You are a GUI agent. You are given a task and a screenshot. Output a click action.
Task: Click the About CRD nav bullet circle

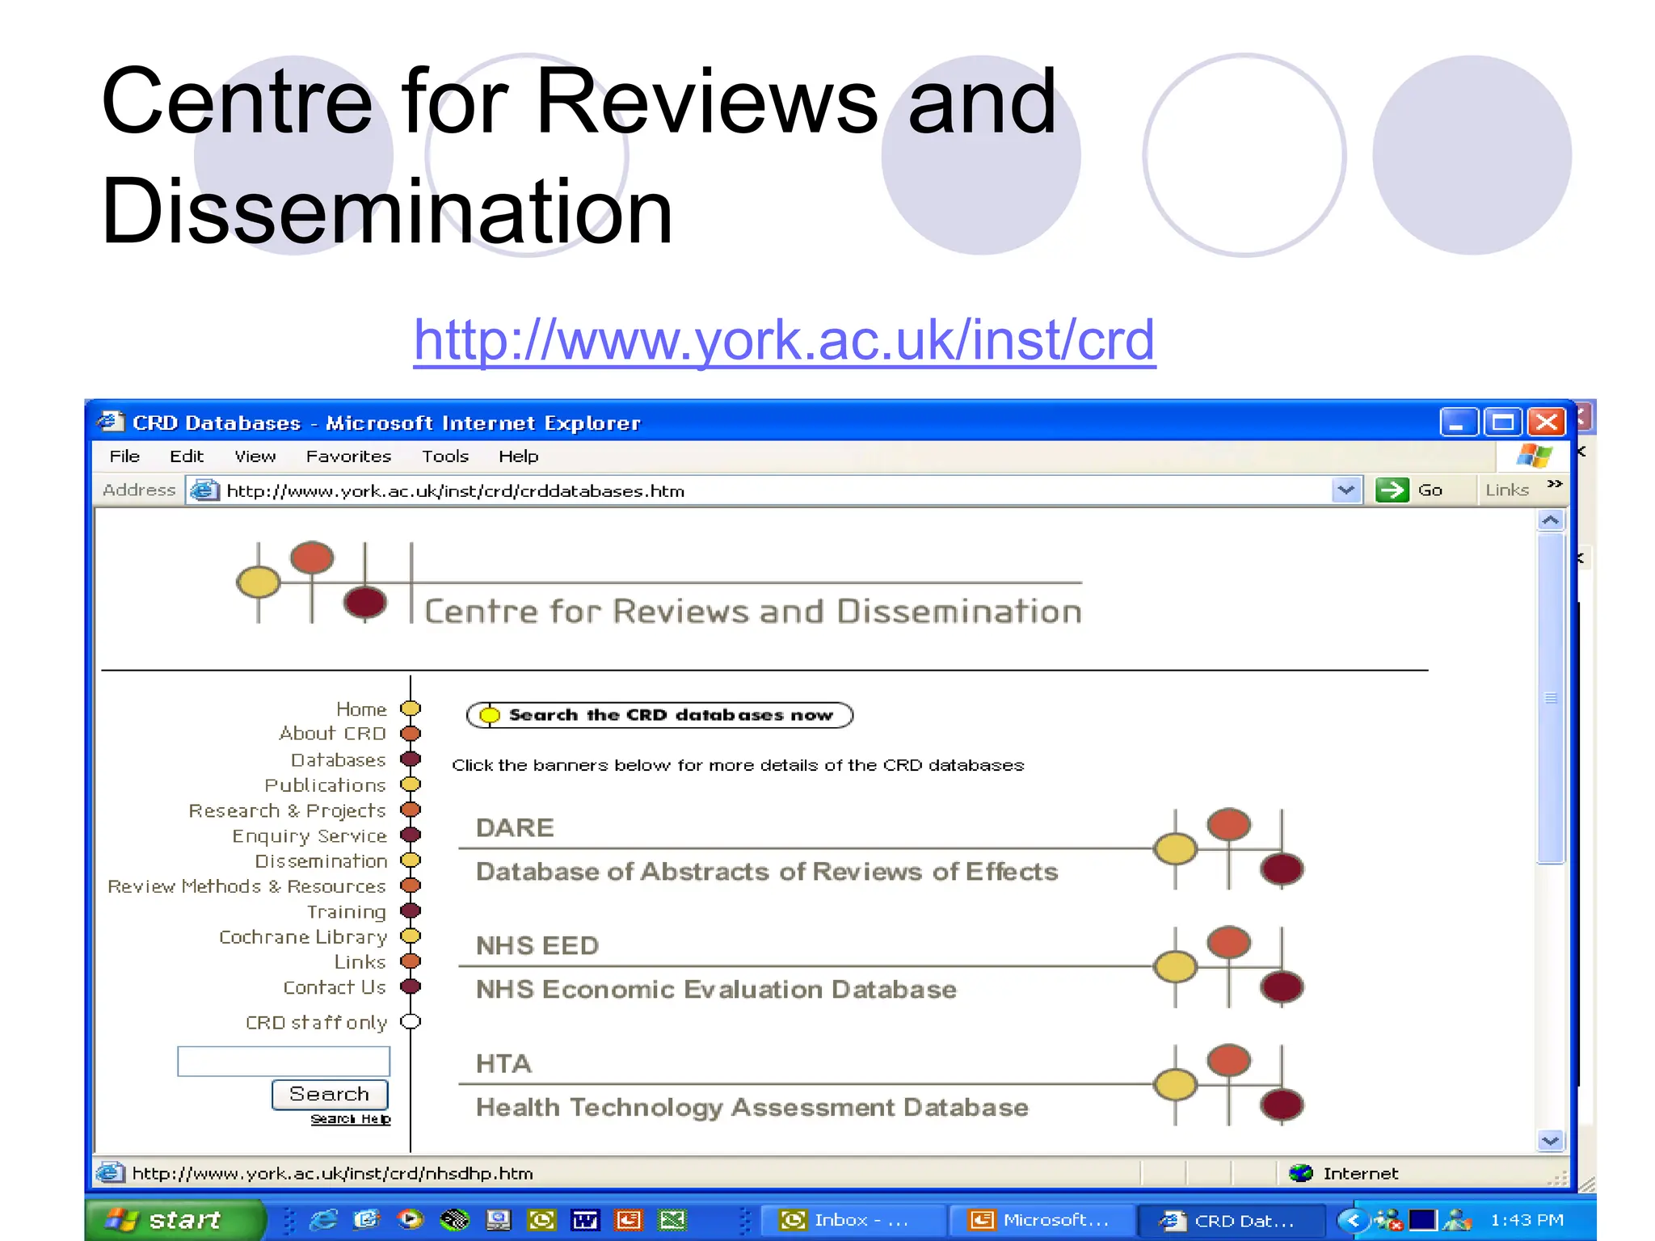click(x=411, y=734)
